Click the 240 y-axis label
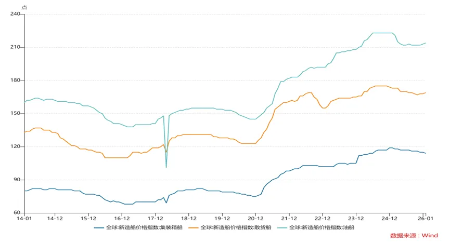This screenshot has width=450, height=243. coord(15,14)
